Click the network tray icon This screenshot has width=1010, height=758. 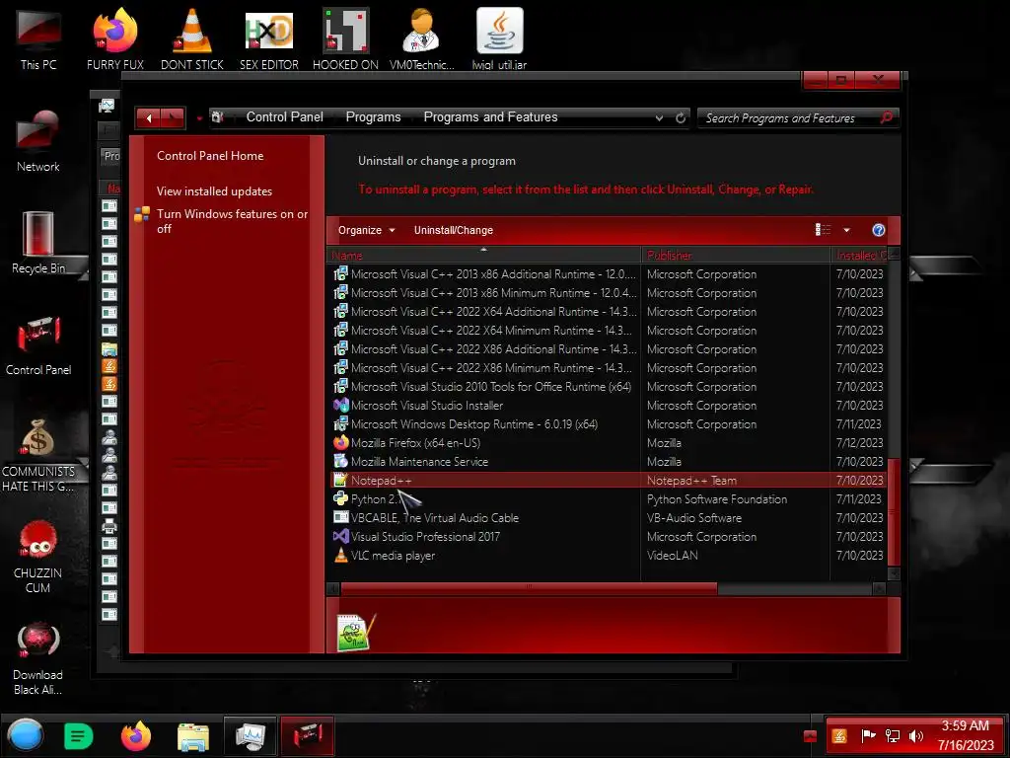click(893, 735)
